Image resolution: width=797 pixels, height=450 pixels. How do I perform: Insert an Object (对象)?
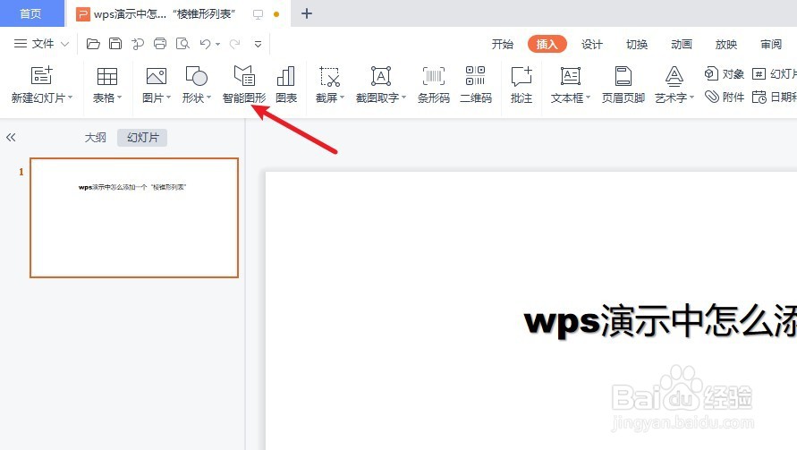click(725, 73)
